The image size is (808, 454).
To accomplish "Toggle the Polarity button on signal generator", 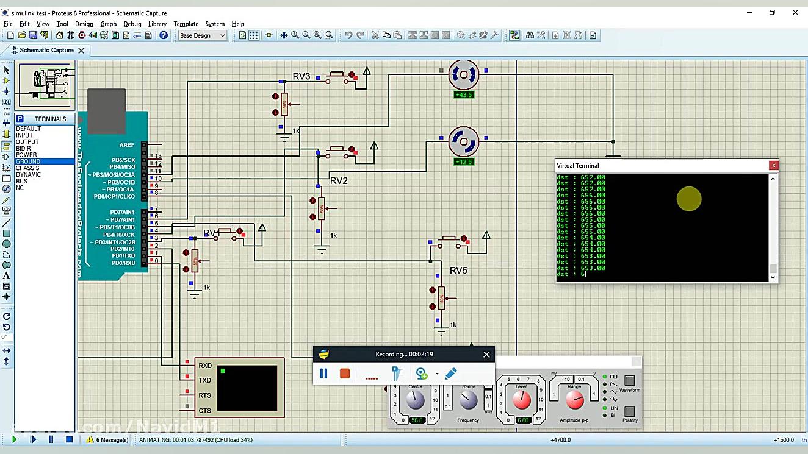I will [629, 411].
